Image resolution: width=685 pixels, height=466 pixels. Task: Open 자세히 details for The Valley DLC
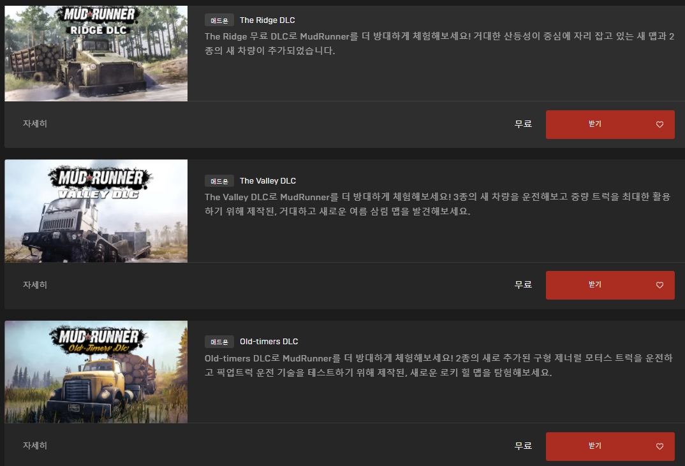tap(35, 285)
